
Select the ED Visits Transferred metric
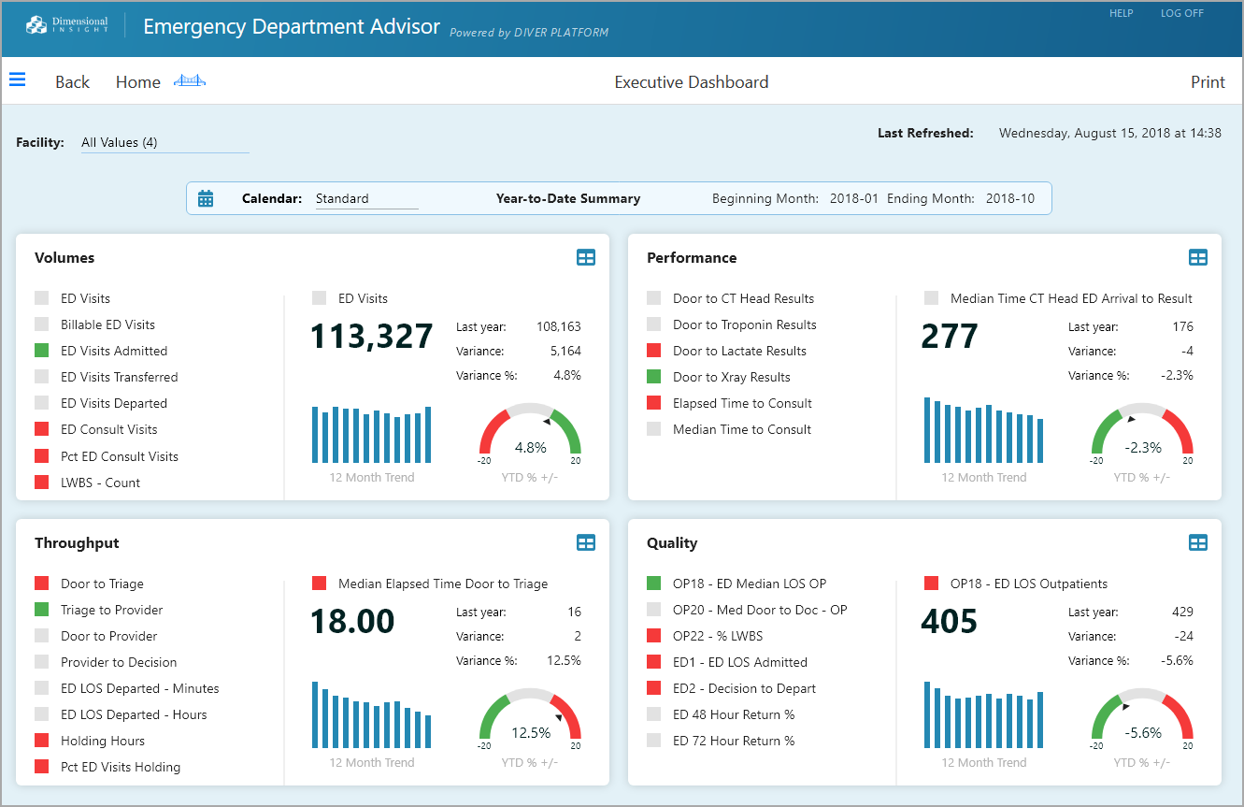coord(119,377)
